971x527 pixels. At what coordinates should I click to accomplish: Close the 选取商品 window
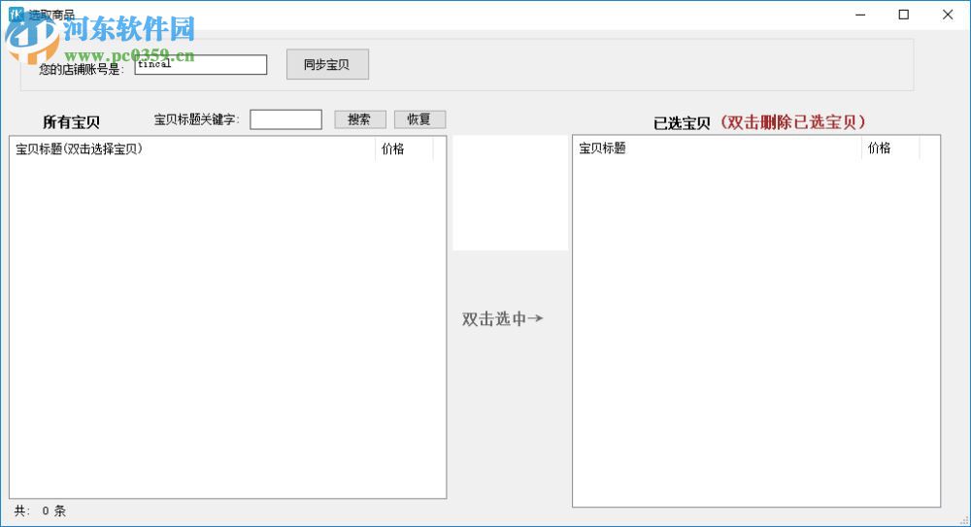point(948,15)
